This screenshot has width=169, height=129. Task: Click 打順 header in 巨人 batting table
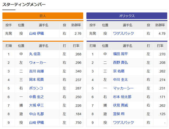click(x=9, y=46)
